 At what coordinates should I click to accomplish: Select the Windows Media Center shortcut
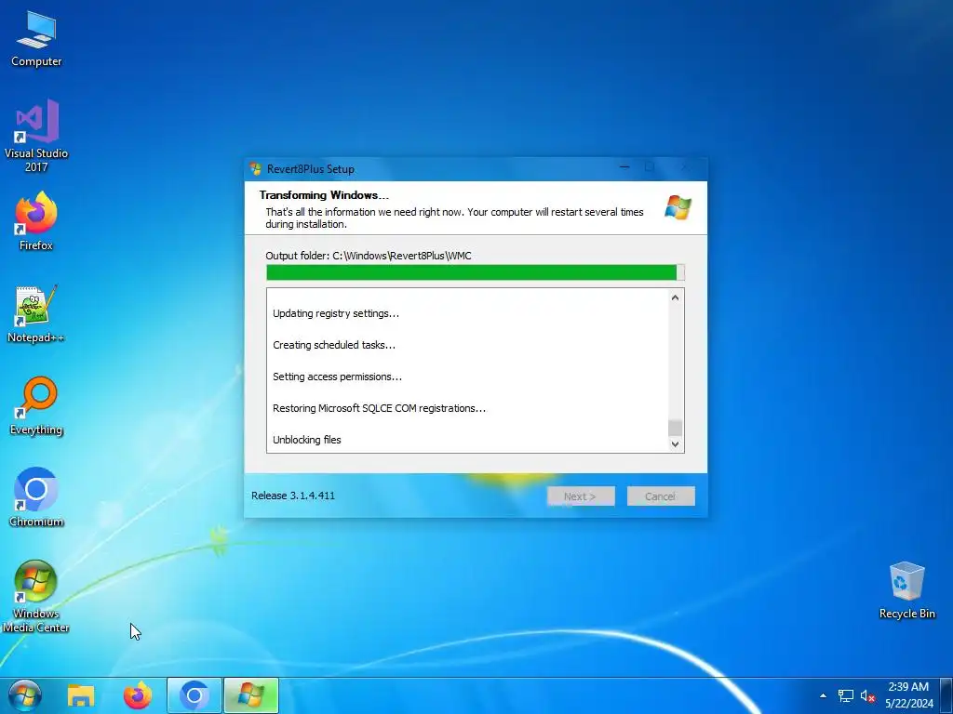click(x=36, y=596)
